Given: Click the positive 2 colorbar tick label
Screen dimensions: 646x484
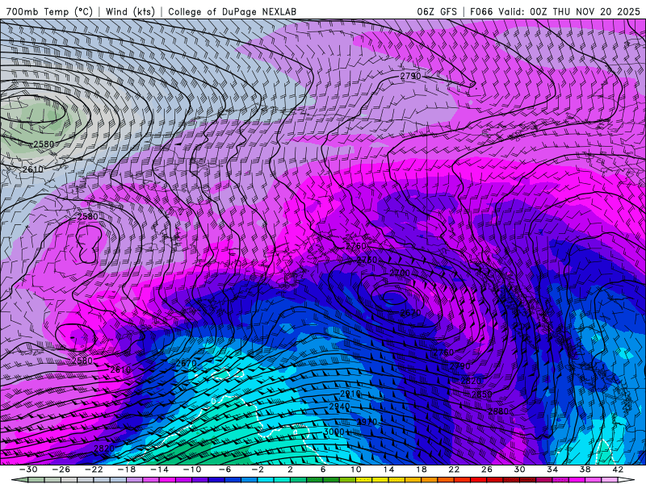Looking at the screenshot, I should click(291, 469).
